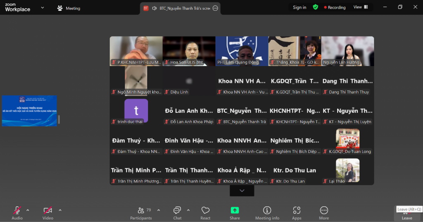This screenshot has width=423, height=222.
Task: Start camera with the Video button
Action: 48,212
